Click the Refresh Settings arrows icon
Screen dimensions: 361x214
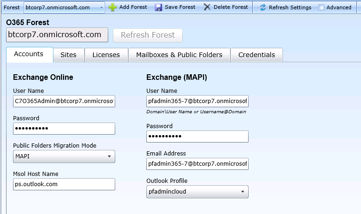point(263,7)
